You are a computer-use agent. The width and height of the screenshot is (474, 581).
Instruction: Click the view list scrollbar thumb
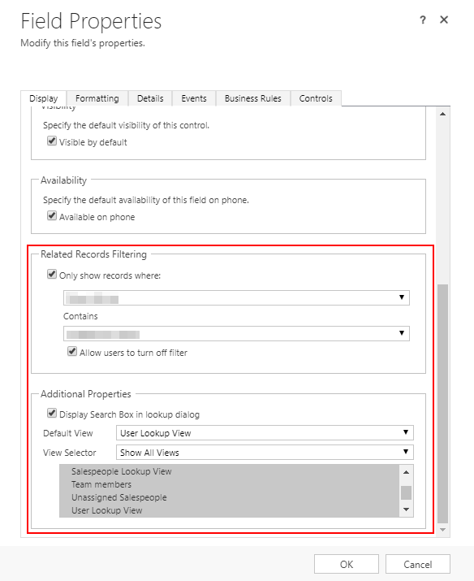tap(407, 492)
